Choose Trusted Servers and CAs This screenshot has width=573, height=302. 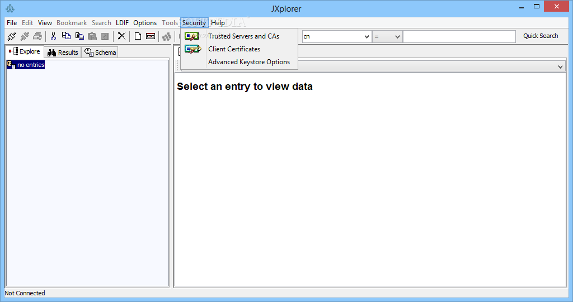239,36
